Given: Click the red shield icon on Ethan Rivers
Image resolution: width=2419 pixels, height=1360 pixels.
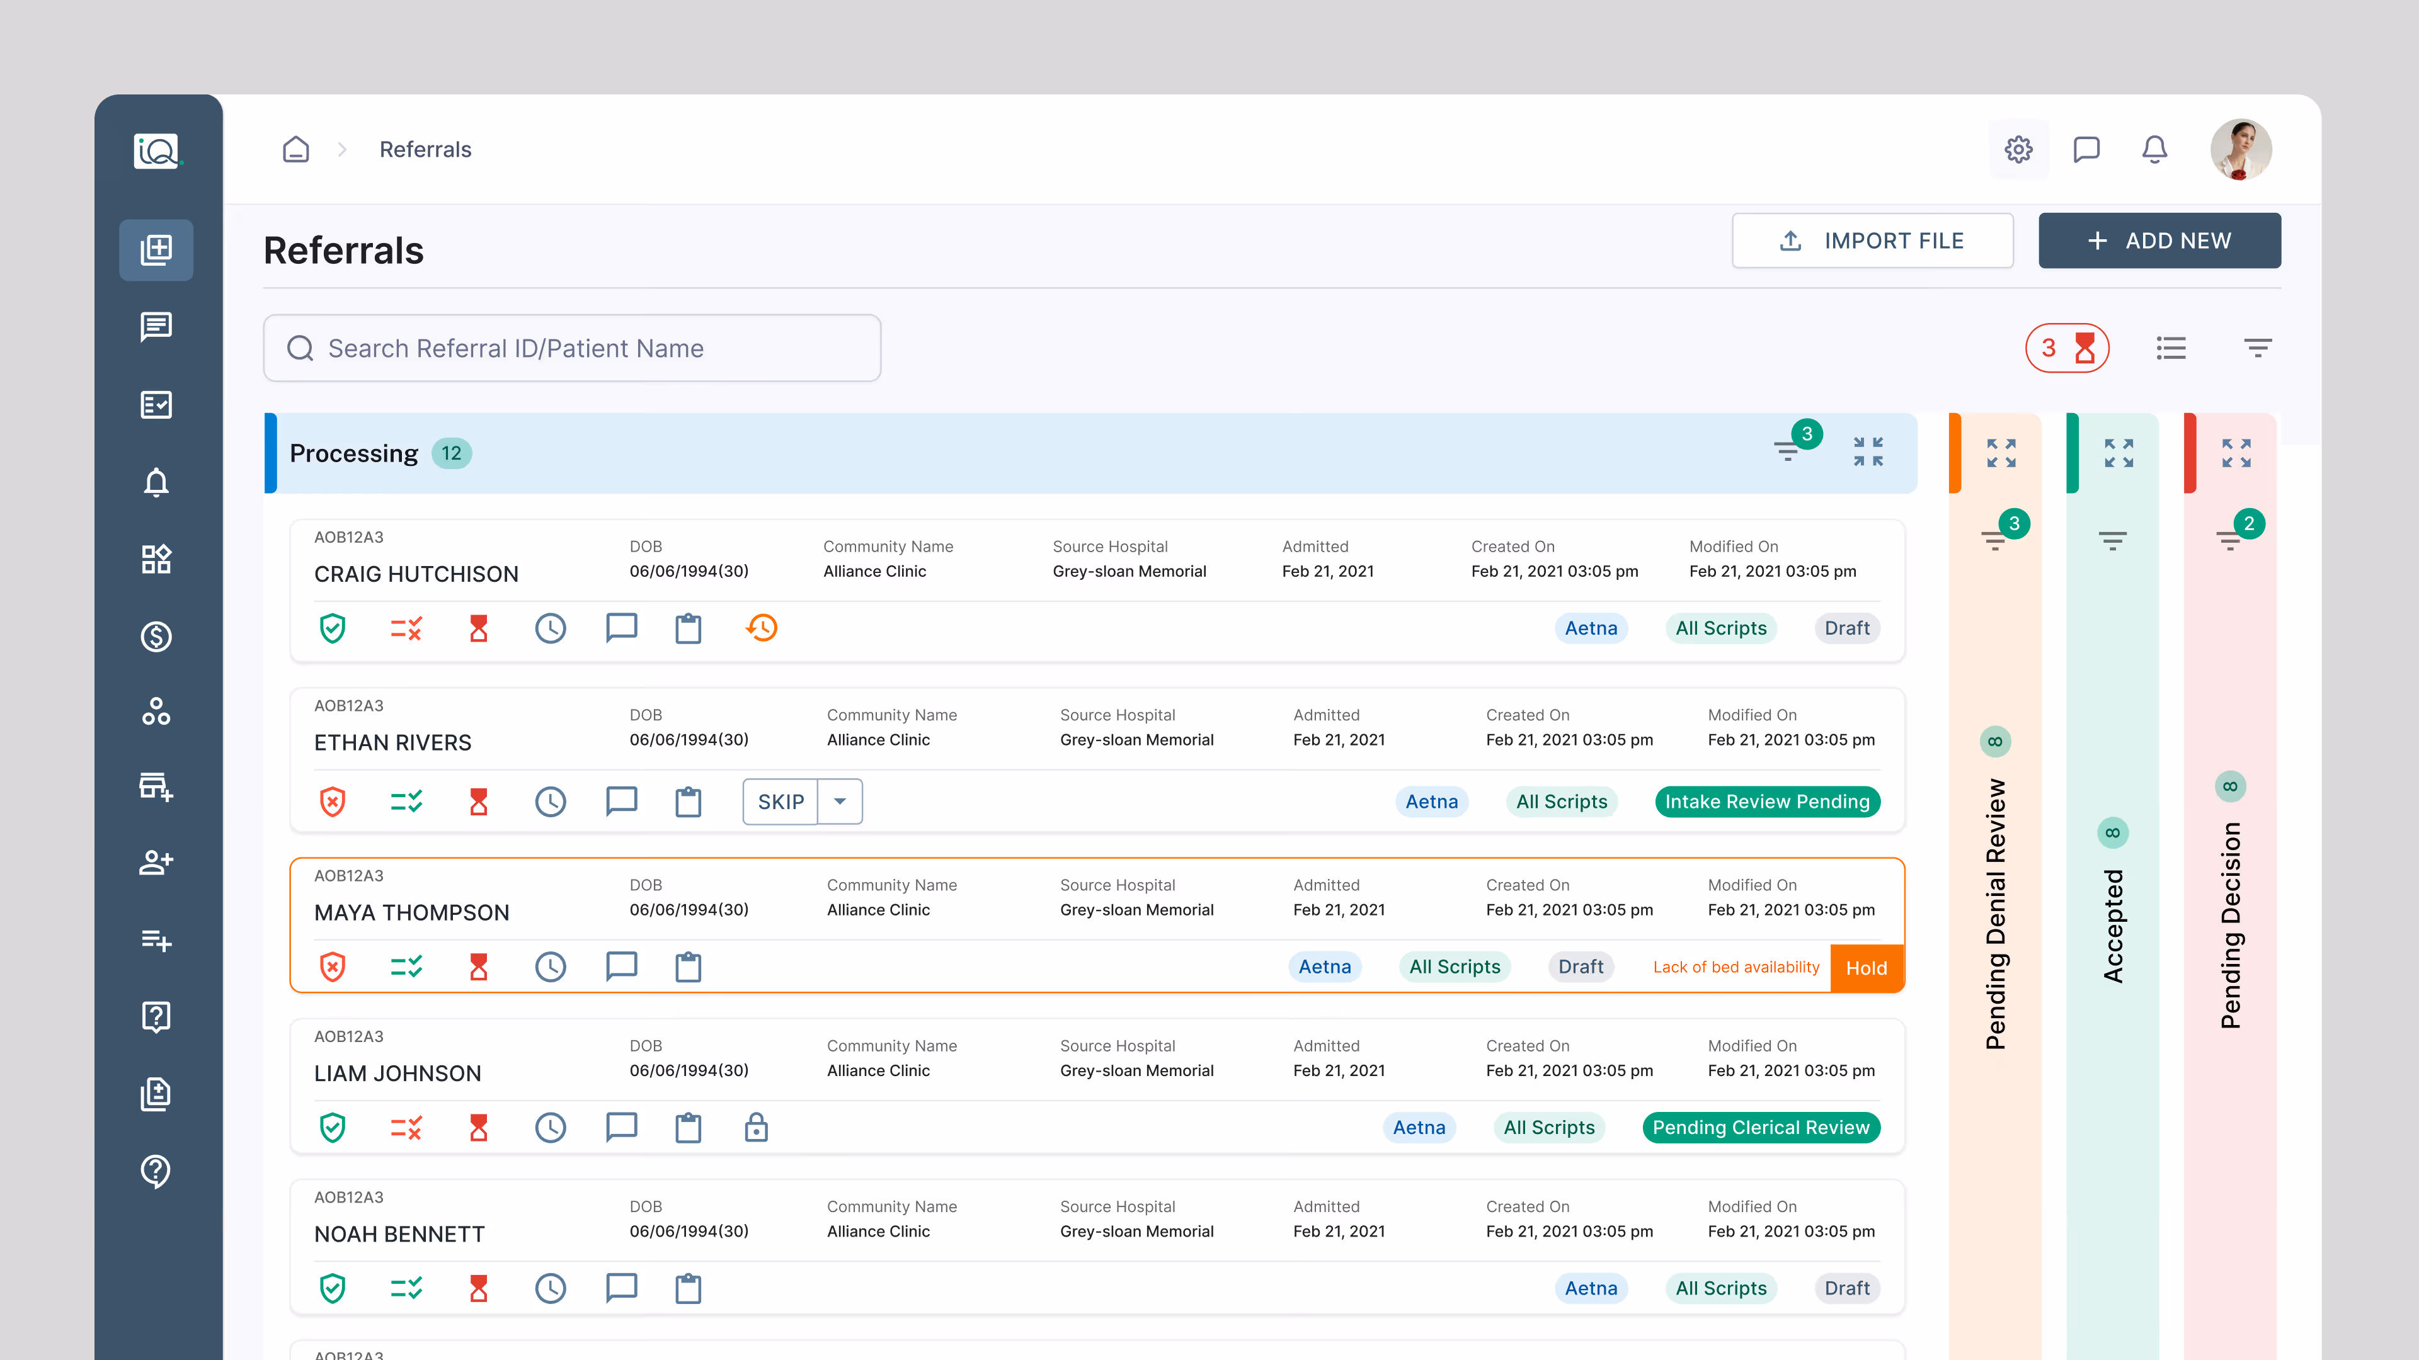Looking at the screenshot, I should [x=333, y=802].
